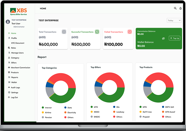Open the Today date filter dropdown
The width and height of the screenshot is (186, 131).
[174, 20]
